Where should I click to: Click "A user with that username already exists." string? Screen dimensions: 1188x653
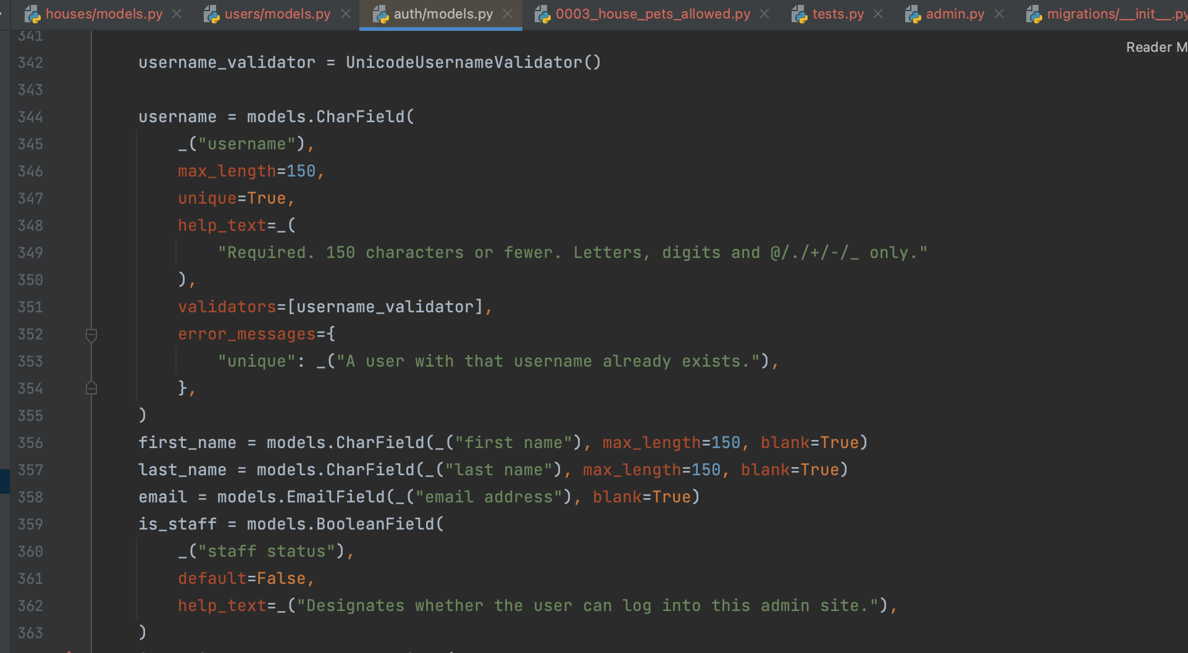[548, 362]
